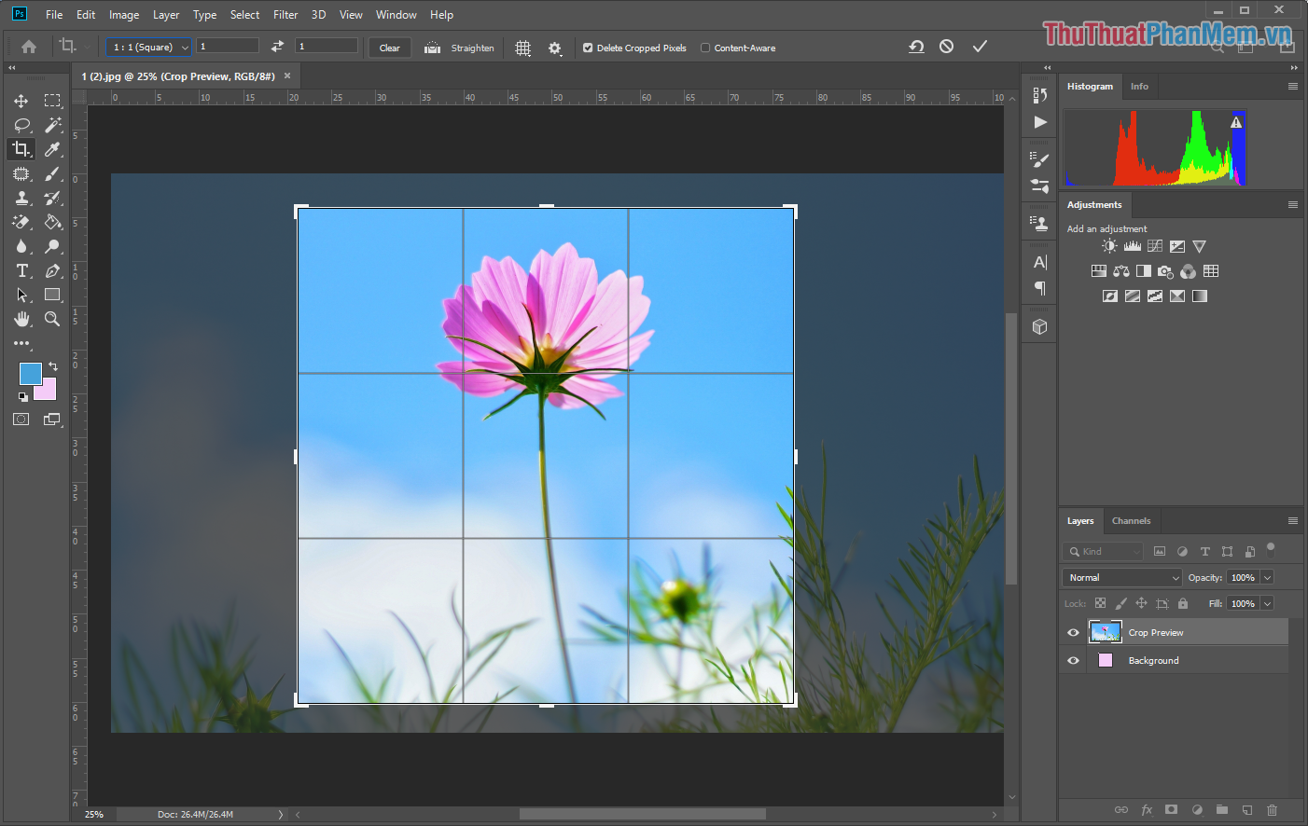Open the layer blend mode dropdown
The height and width of the screenshot is (826, 1308).
[1120, 577]
